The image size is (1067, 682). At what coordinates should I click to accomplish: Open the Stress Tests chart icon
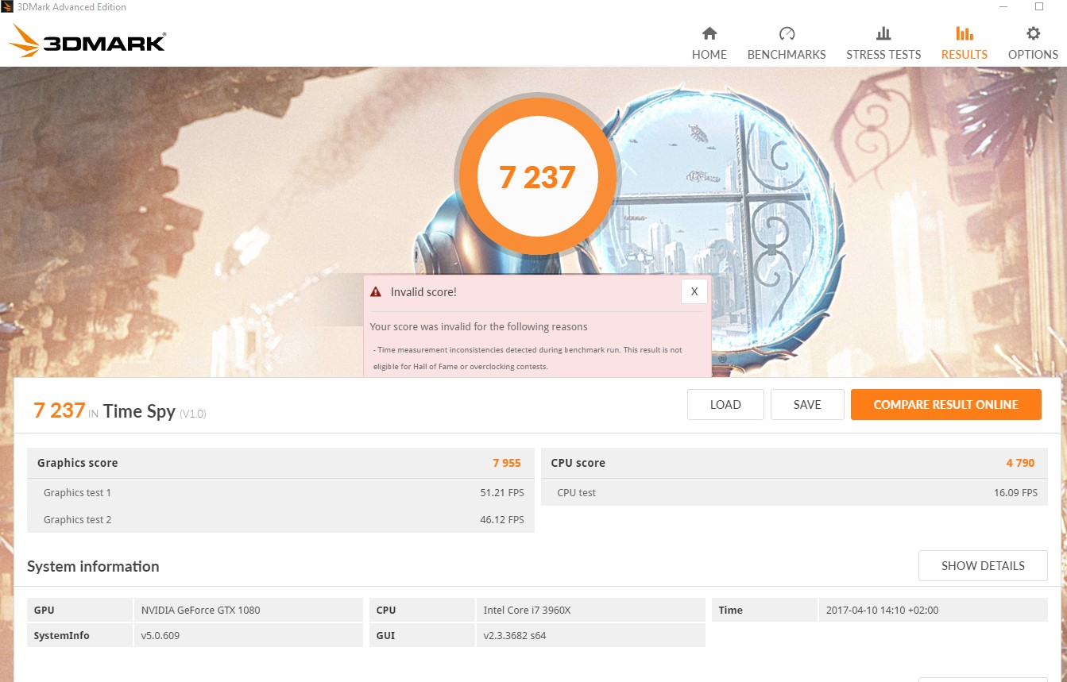click(883, 33)
